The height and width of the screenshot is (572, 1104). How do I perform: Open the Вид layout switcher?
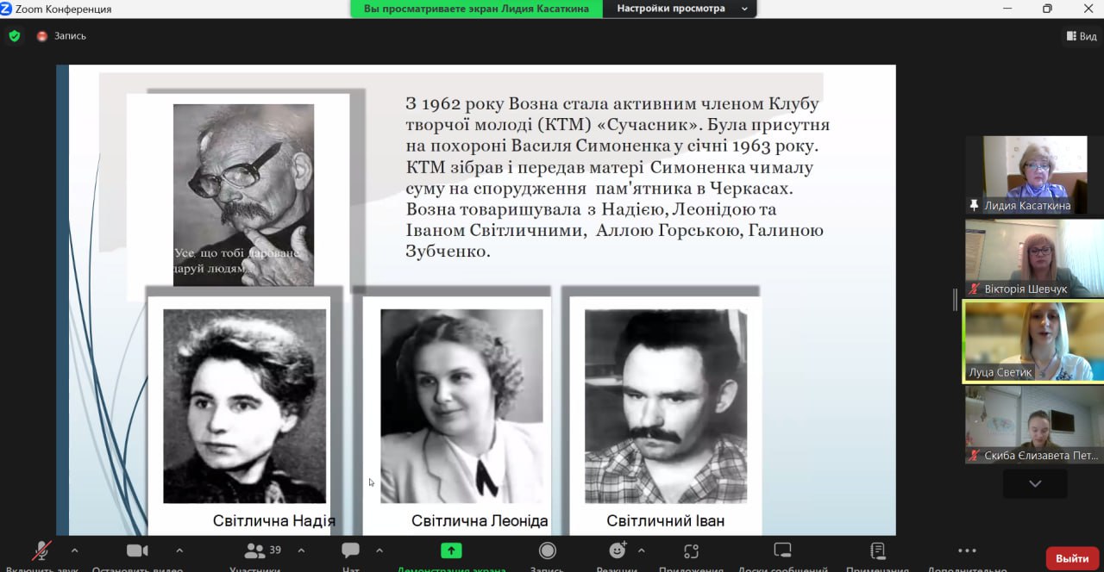(1082, 36)
